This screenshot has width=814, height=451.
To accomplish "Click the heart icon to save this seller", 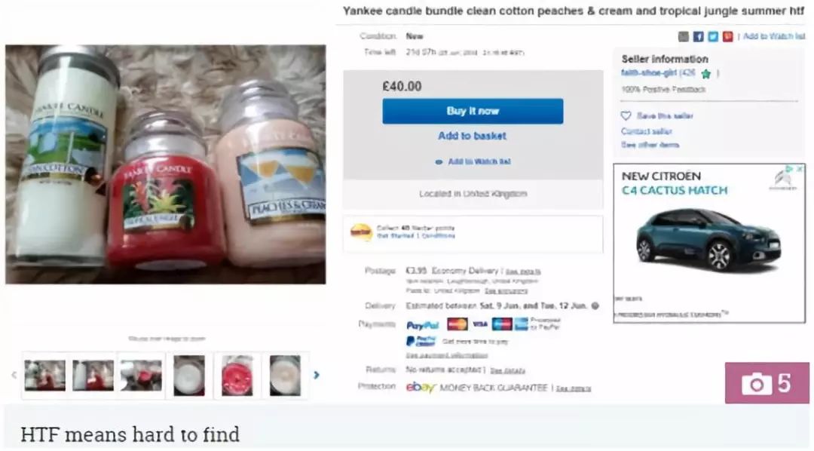I will pyautogui.click(x=626, y=115).
